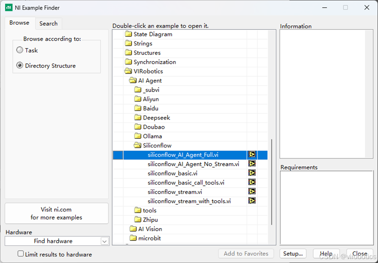Click the Close button at bottom
The width and height of the screenshot is (378, 263).
[360, 253]
